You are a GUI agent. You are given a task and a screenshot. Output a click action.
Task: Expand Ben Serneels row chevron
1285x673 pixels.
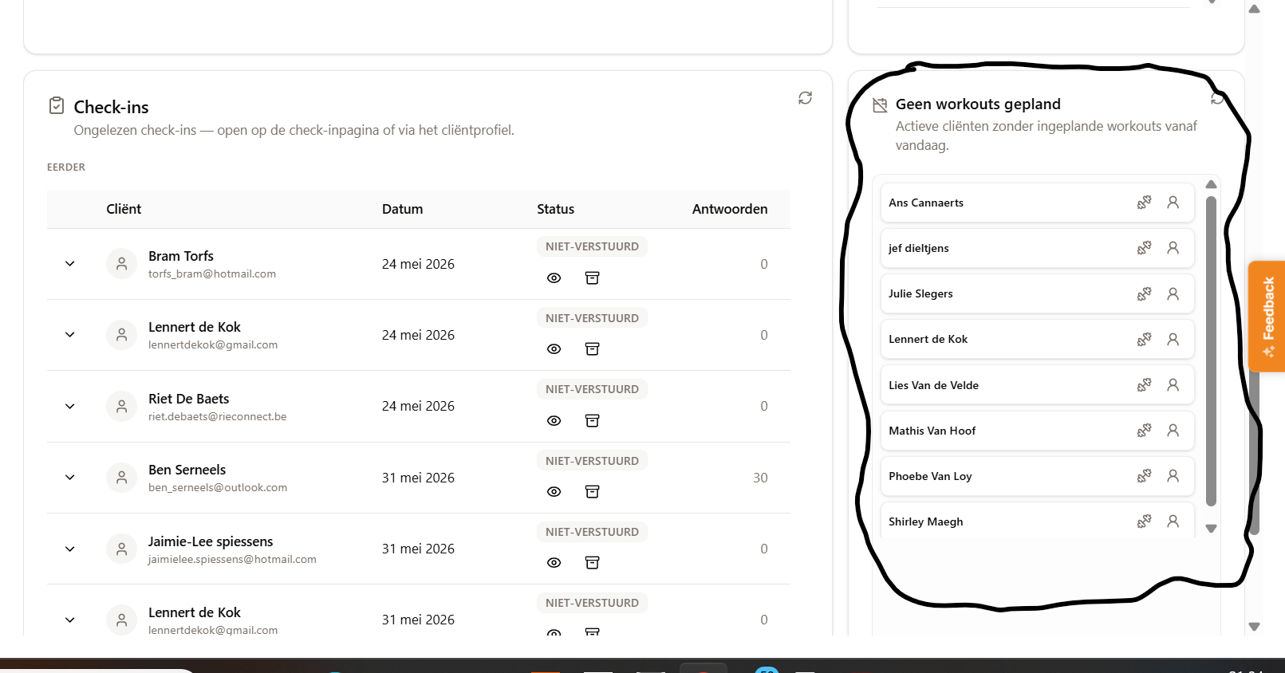coord(70,478)
